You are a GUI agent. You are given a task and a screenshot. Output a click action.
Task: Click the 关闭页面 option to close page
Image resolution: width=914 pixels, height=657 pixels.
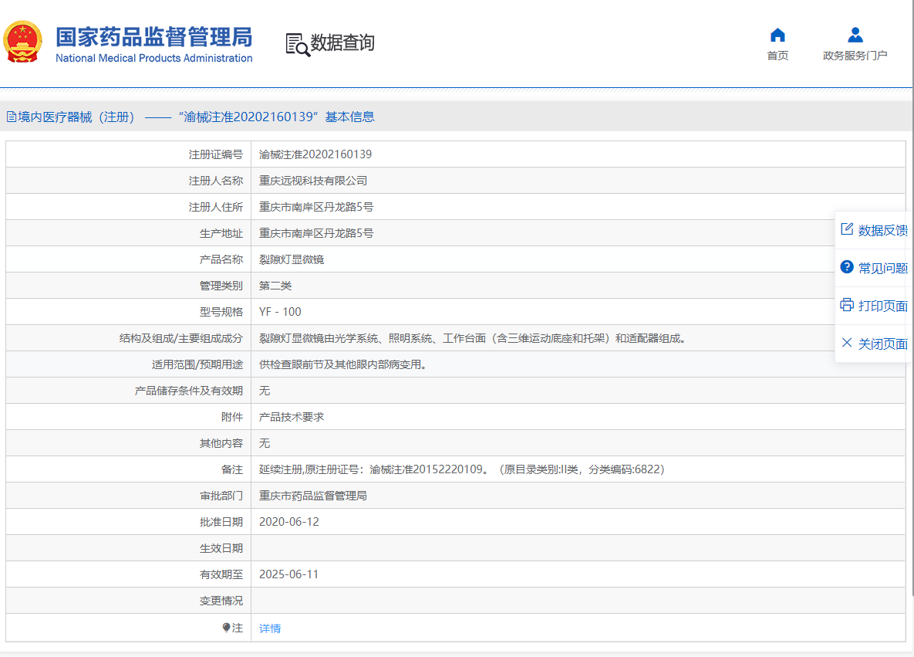(x=882, y=344)
